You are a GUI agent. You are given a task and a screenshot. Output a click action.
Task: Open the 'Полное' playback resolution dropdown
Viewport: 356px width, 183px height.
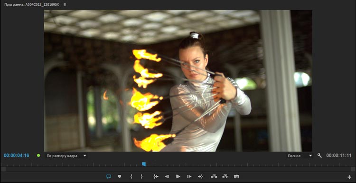(300, 156)
